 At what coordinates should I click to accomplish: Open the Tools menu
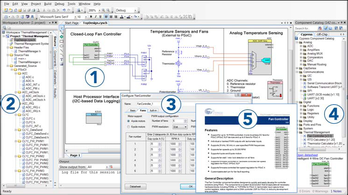[x=71, y=4]
